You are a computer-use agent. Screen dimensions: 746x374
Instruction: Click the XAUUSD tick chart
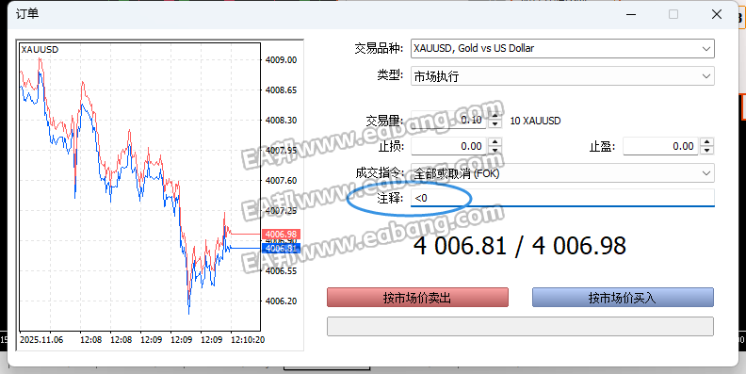tap(139, 187)
